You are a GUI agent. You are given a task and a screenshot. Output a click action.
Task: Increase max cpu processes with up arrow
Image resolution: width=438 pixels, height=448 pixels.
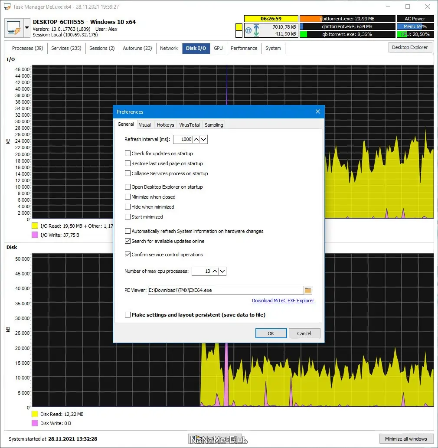[215, 271]
